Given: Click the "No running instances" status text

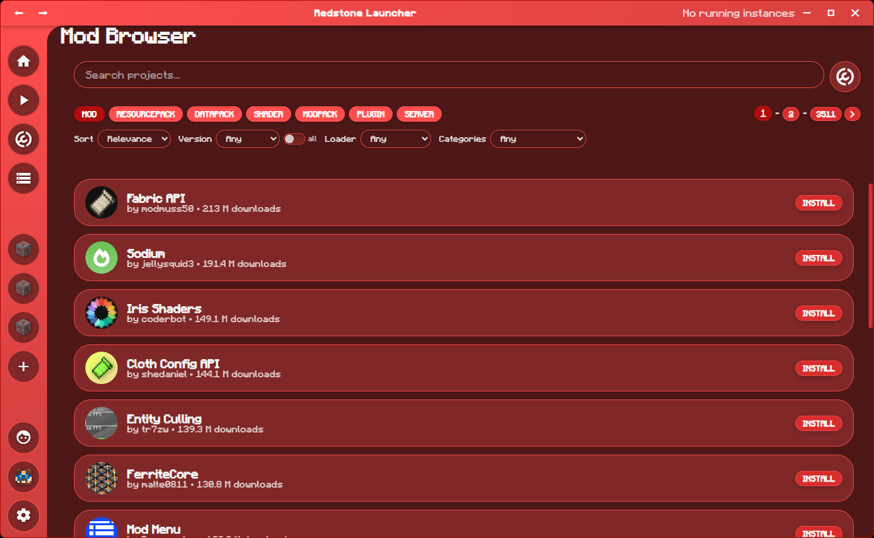Looking at the screenshot, I should pyautogui.click(x=738, y=13).
